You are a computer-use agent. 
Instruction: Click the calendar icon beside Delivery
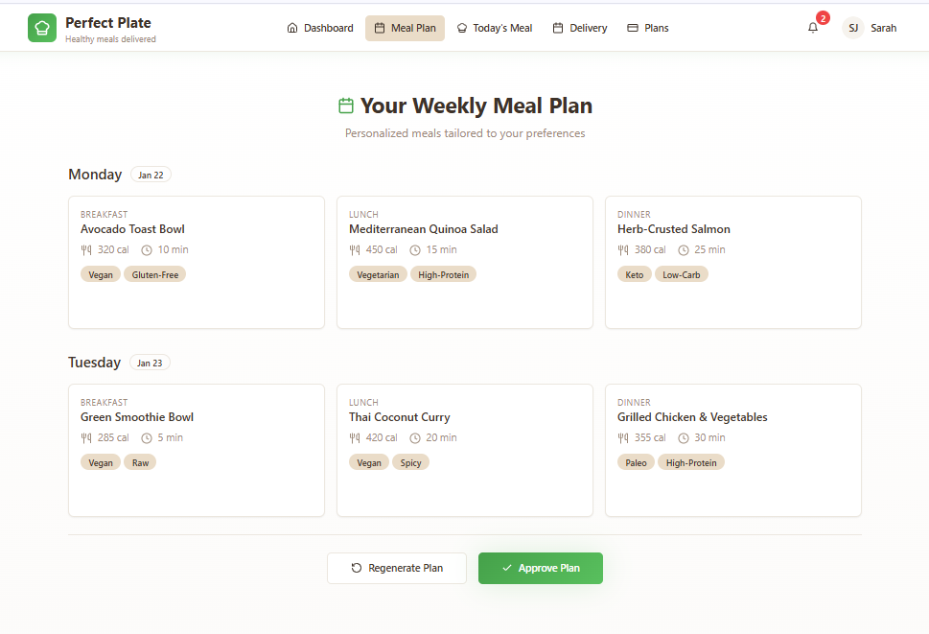click(558, 28)
